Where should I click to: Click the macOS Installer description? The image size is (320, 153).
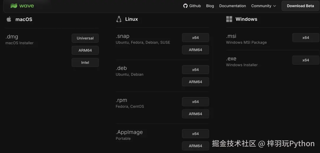tap(19, 43)
